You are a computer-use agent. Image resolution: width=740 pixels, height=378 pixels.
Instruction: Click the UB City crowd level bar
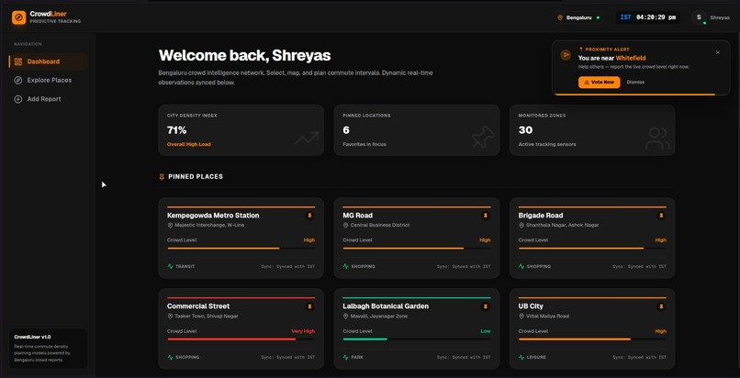[x=592, y=339]
